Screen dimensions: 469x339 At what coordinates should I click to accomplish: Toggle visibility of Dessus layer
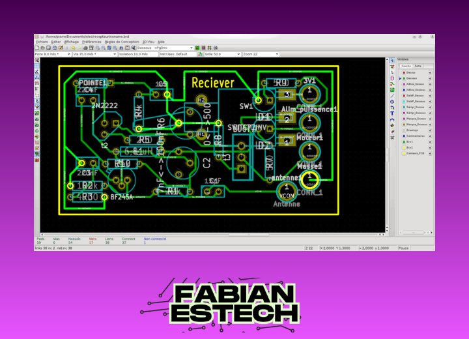click(430, 72)
